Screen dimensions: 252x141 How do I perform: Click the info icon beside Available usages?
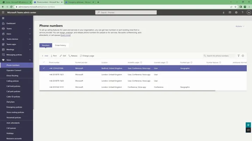point(141,63)
